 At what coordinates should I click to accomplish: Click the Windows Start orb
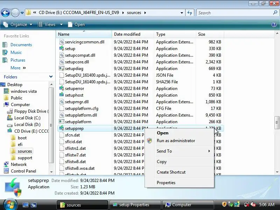(x=10, y=205)
